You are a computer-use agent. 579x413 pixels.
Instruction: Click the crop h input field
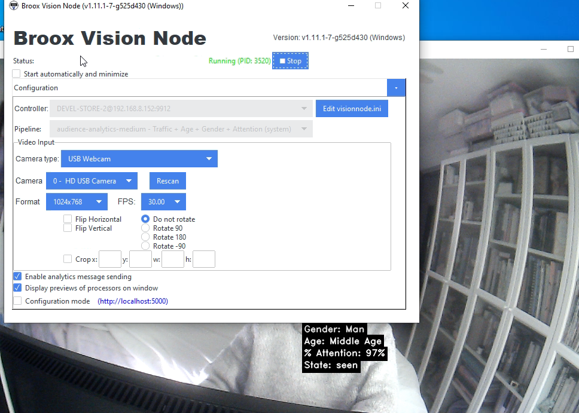[x=204, y=259]
